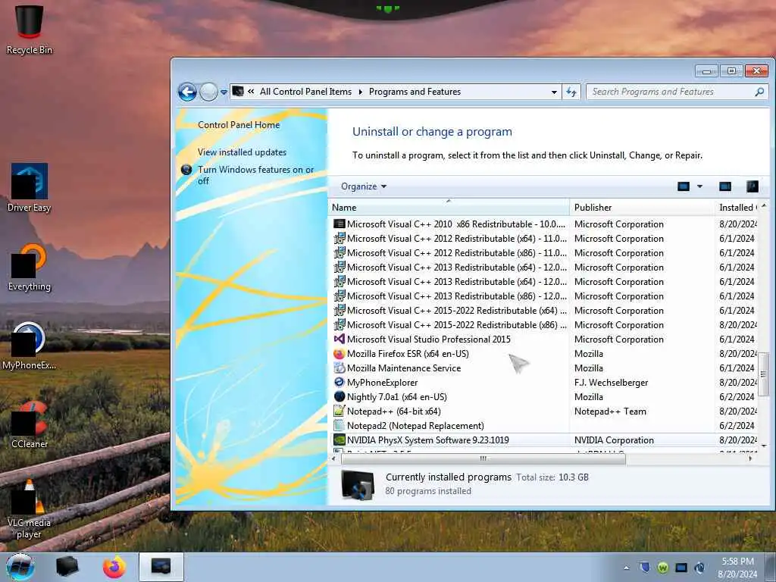Click the vertical scrollbar down arrow
Screen dimensions: 776x582
[763, 446]
